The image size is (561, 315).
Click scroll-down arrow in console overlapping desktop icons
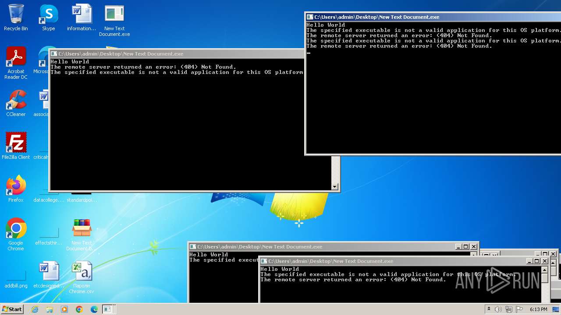(335, 187)
